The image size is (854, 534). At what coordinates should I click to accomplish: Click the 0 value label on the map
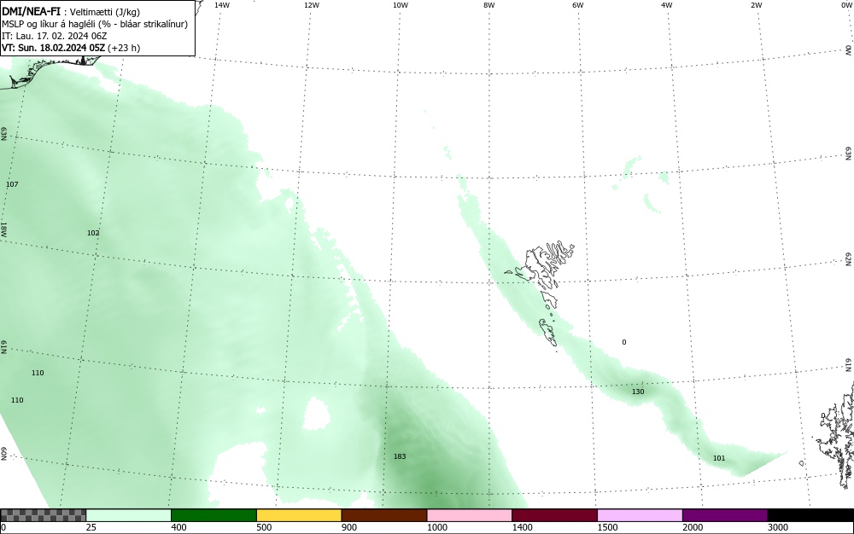[624, 342]
